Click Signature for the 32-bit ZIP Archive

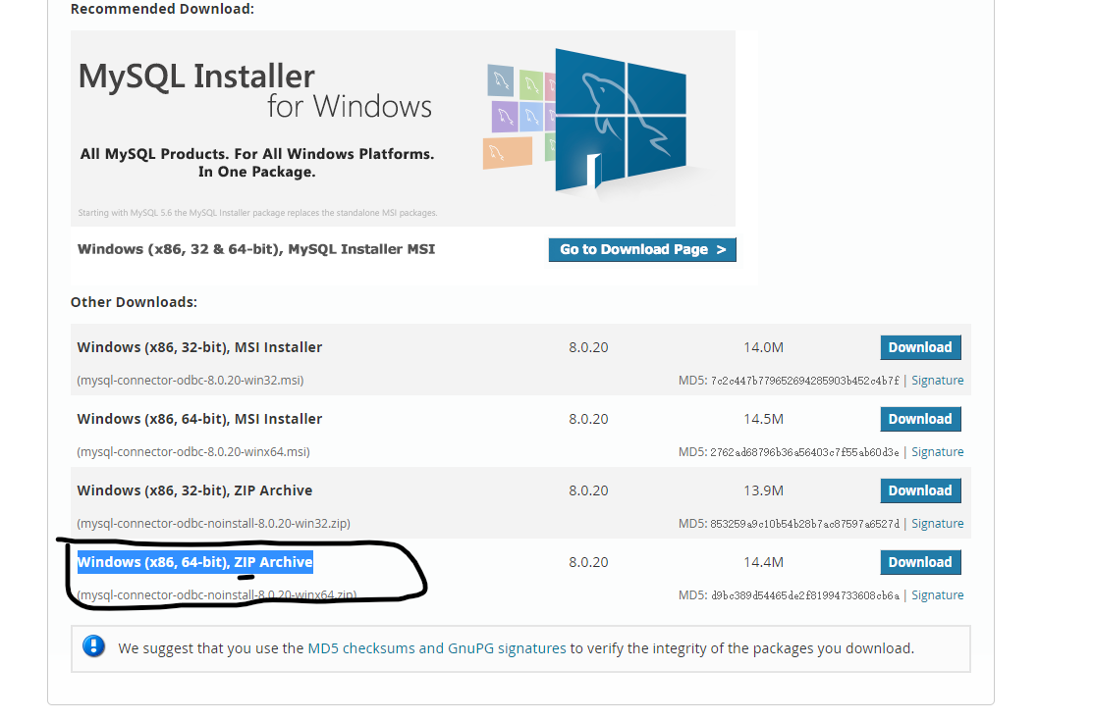[x=938, y=523]
